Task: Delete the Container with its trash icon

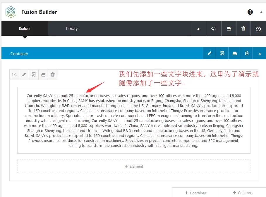Action: (247, 53)
